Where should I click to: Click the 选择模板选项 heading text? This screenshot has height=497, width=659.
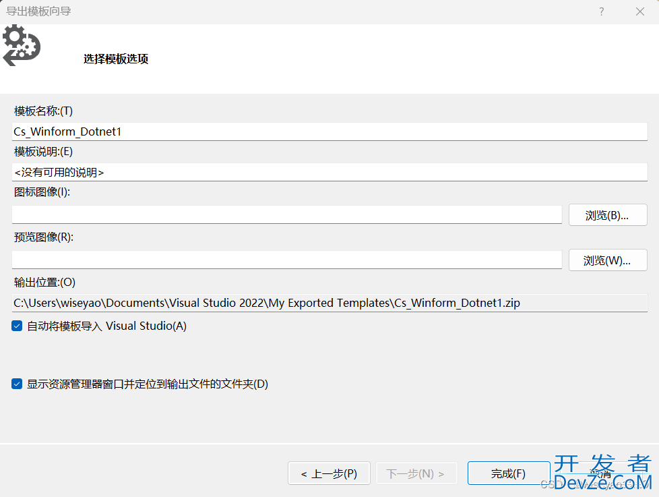point(116,59)
